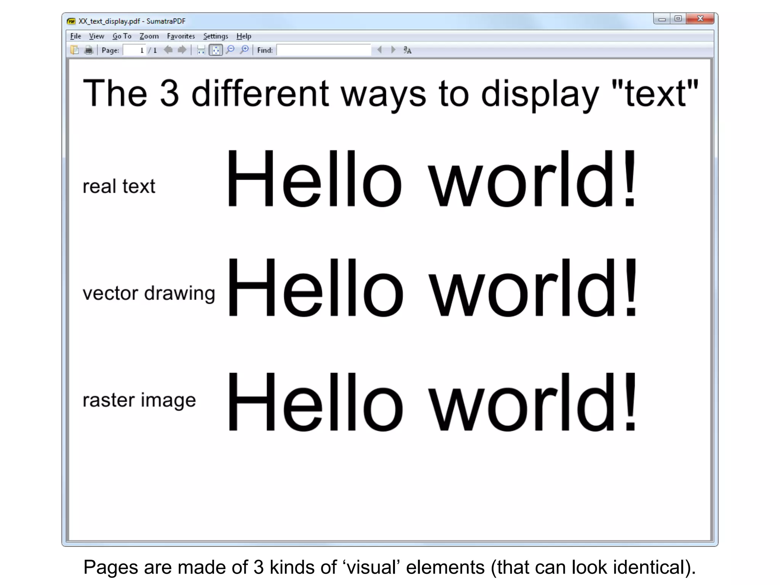This screenshot has width=780, height=585.
Task: Open the Zoom menu
Action: pyautogui.click(x=149, y=36)
